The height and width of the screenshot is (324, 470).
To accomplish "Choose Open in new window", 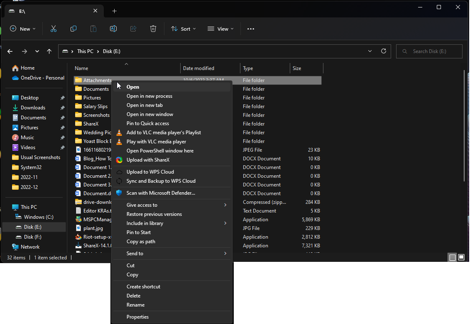I will (x=172, y=114).
